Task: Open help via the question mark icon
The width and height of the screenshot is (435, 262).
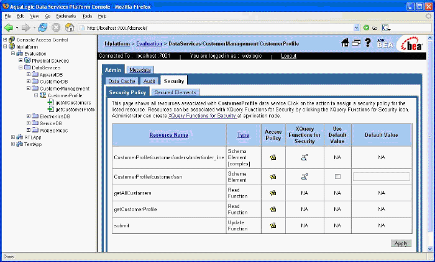Action: point(368,43)
